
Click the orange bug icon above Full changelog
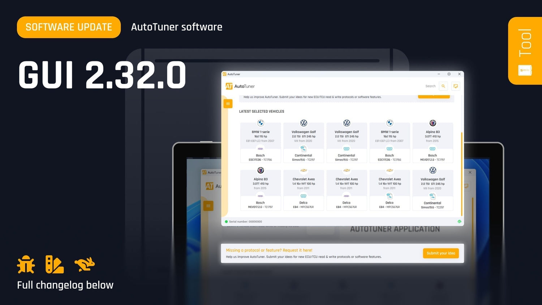coord(26,264)
